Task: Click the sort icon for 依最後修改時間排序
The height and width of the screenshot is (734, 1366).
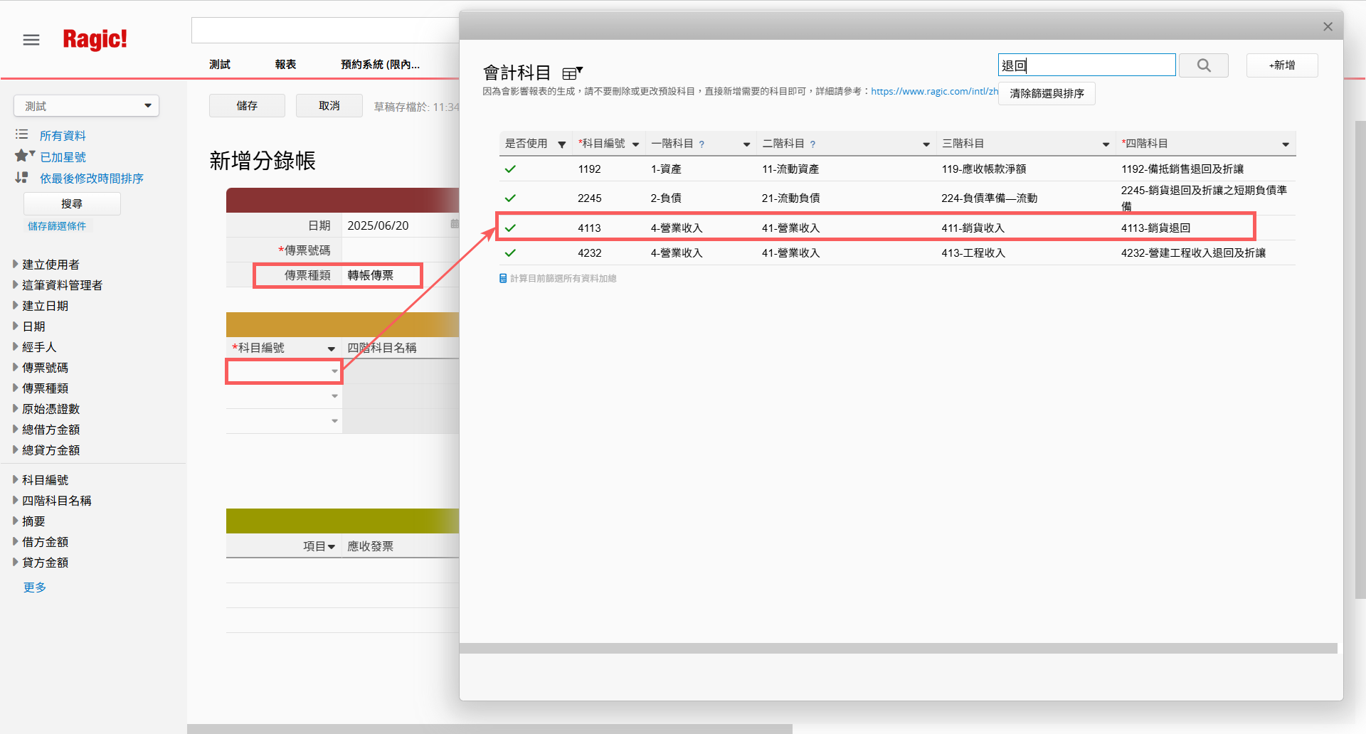Action: tap(22, 178)
